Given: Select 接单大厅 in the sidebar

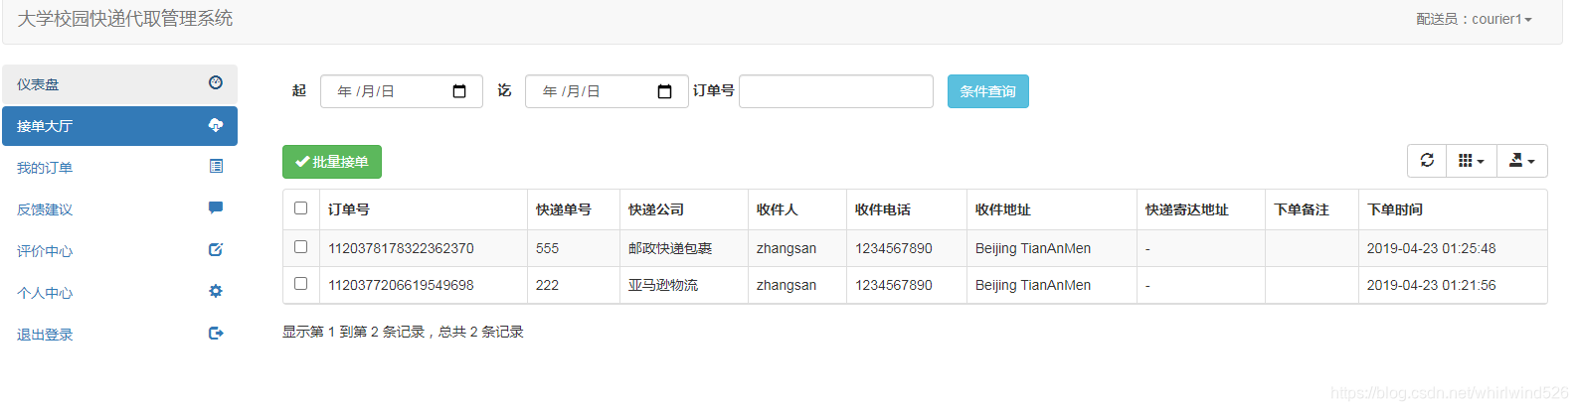Looking at the screenshot, I should [119, 126].
